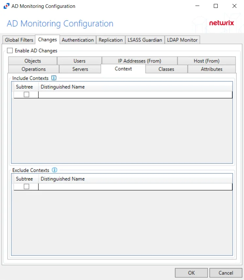Open the IP Addresses (From) sub-tab
244x280 pixels.
tap(140, 61)
